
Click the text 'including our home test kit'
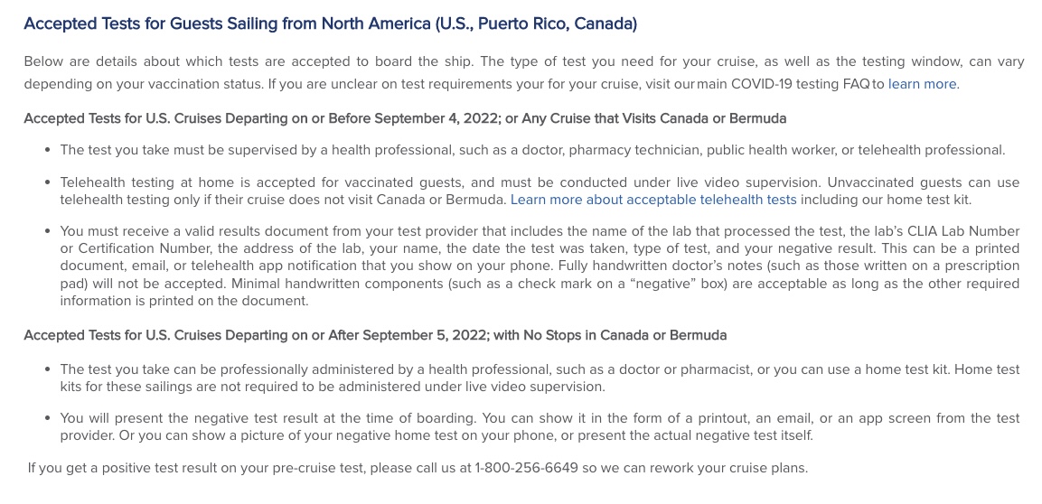coord(885,200)
